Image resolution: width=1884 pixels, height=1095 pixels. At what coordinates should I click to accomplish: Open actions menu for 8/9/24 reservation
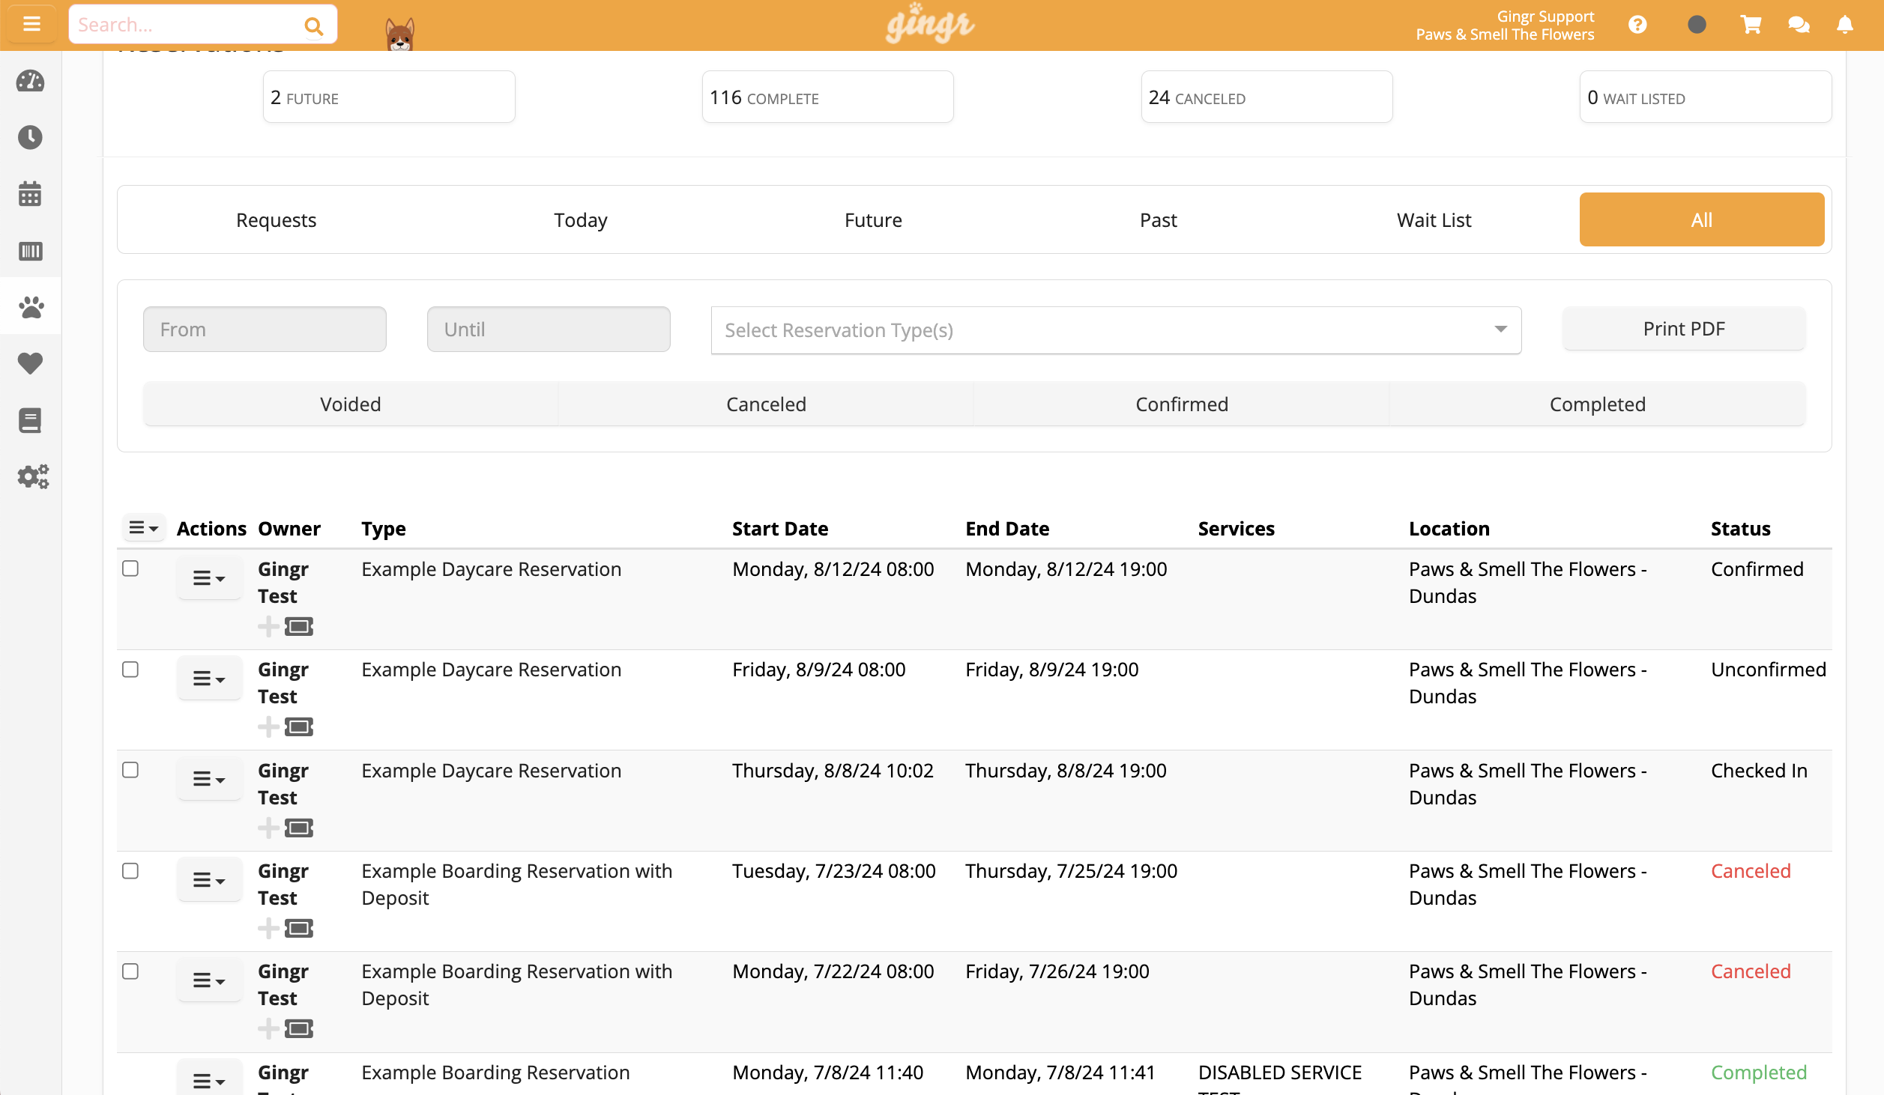coord(209,679)
